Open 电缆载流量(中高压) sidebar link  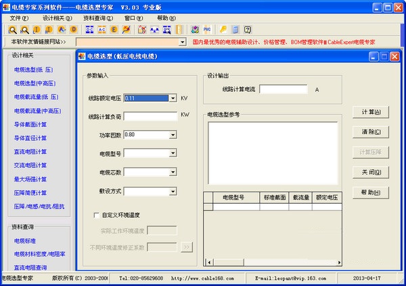pos(37,111)
